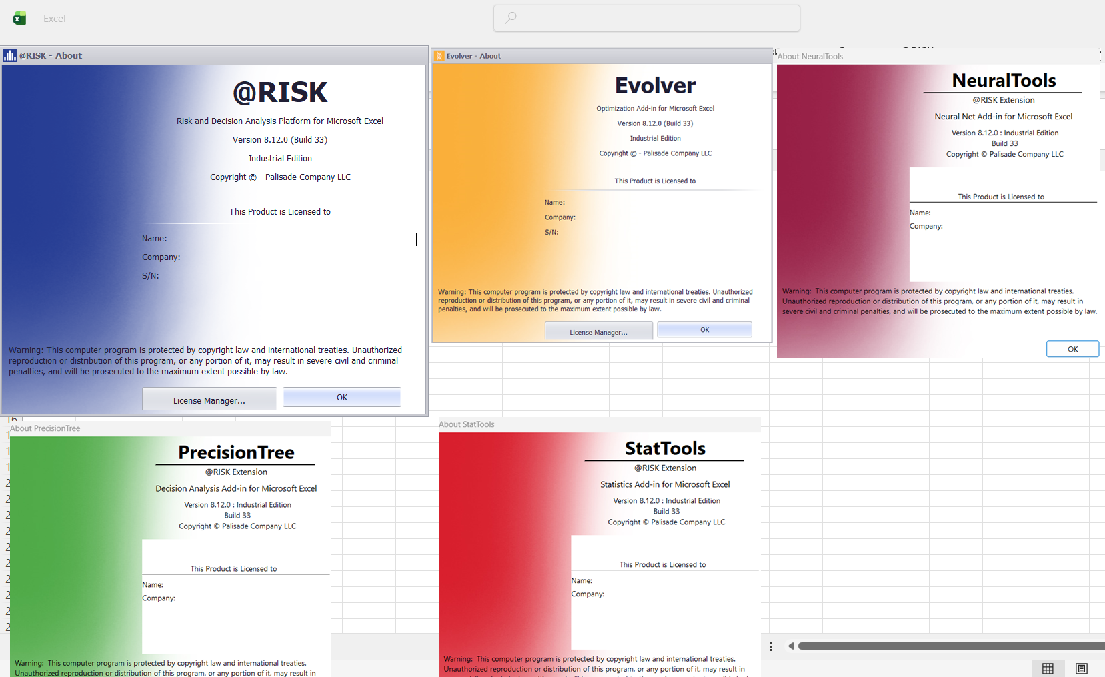
Task: Click 'This Product is Licensed to' in StatTools
Action: [662, 564]
